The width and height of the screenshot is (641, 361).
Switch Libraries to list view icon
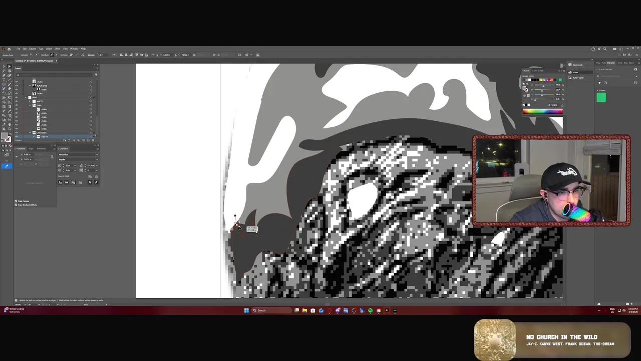point(636,83)
